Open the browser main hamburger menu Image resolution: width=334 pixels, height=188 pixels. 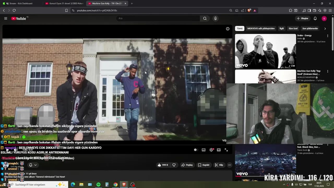click(x=330, y=10)
